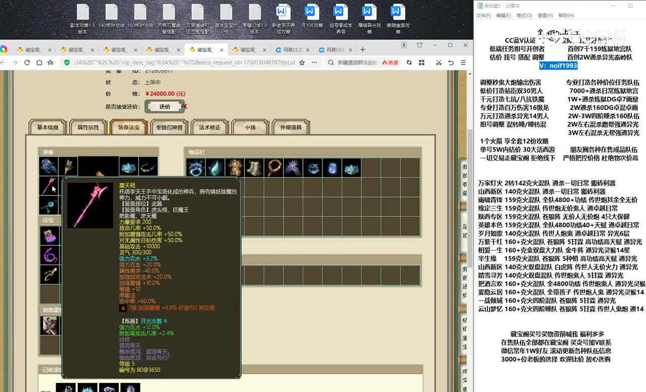The width and height of the screenshot is (646, 392).
Task: Open a new browser tab
Action: click(362, 49)
